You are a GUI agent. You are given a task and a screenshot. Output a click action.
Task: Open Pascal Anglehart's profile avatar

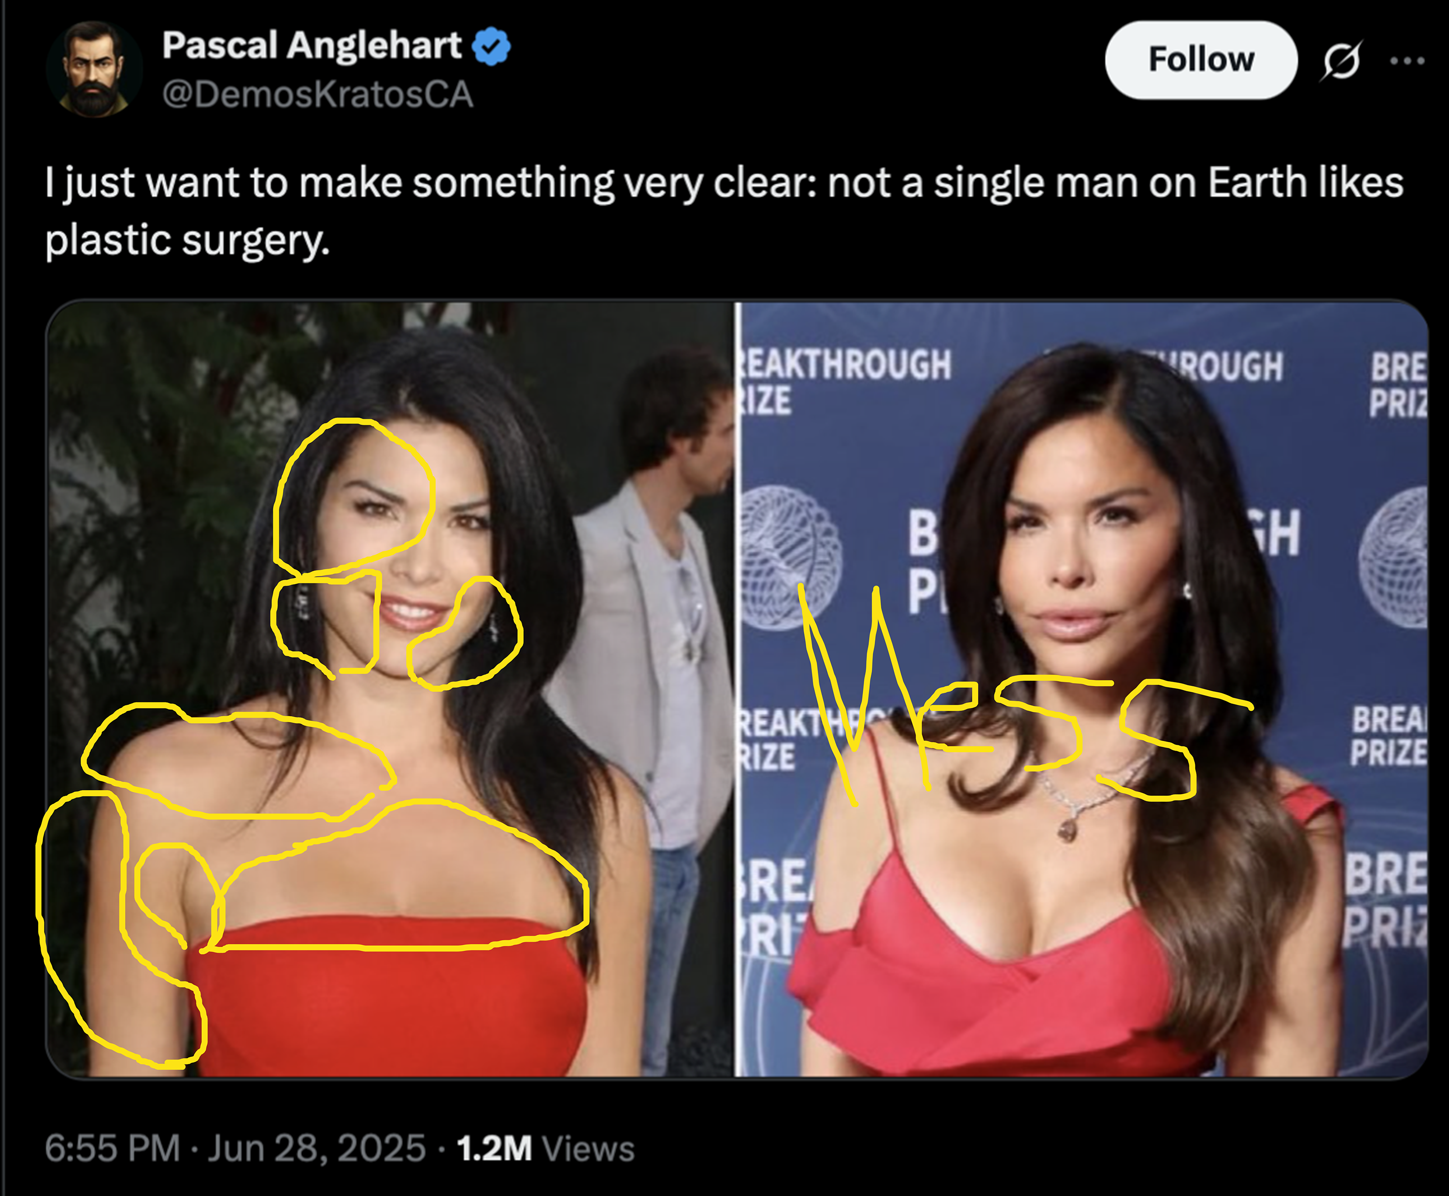click(x=94, y=69)
